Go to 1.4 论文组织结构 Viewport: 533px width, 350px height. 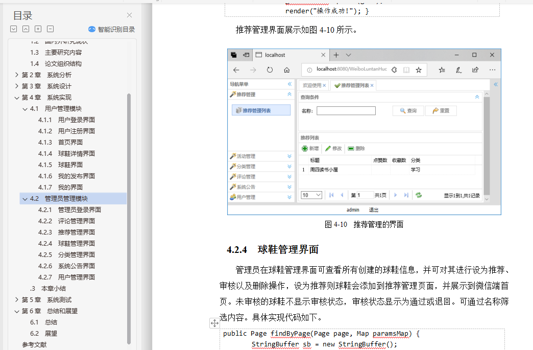click(56, 63)
